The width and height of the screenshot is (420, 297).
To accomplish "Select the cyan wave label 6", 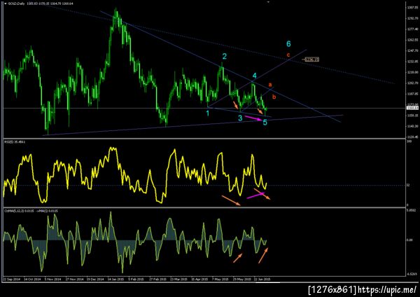I will pos(288,43).
